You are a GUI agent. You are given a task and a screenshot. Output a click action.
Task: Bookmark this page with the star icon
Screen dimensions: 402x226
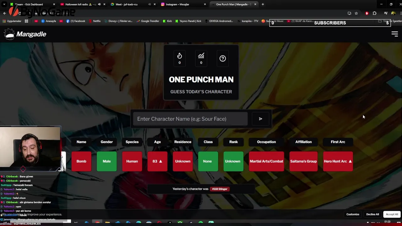coord(356,13)
